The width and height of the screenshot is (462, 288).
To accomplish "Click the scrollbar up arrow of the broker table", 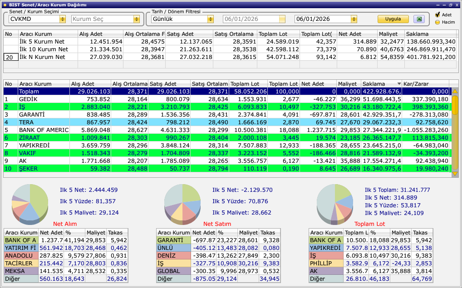I will click(455, 92).
